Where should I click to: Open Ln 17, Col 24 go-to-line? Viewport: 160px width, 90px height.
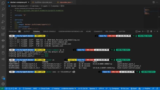coord(83,88)
